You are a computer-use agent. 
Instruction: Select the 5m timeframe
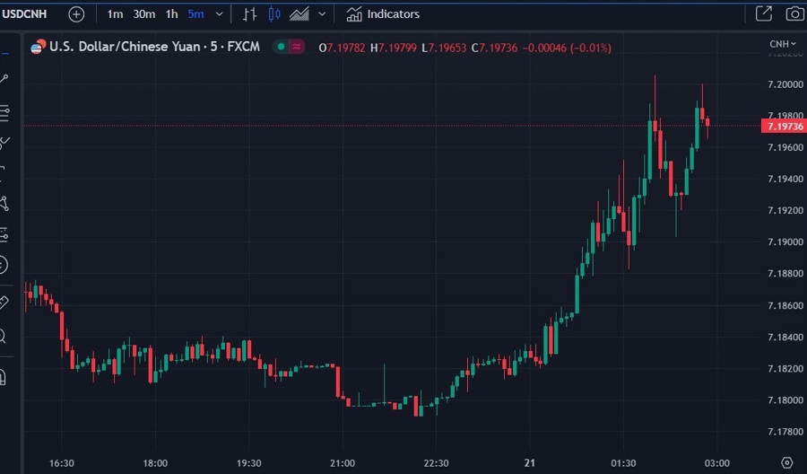pyautogui.click(x=195, y=13)
